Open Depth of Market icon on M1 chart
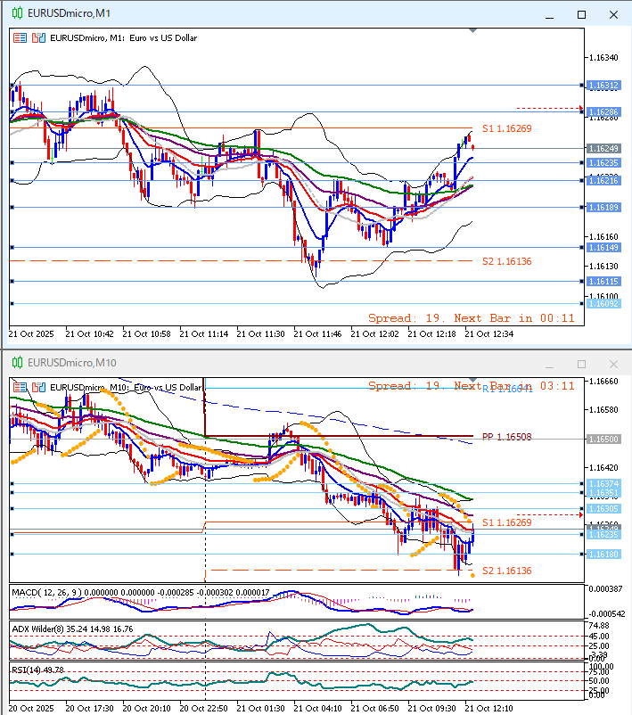Screen dimensions: 632x715 click(37, 37)
